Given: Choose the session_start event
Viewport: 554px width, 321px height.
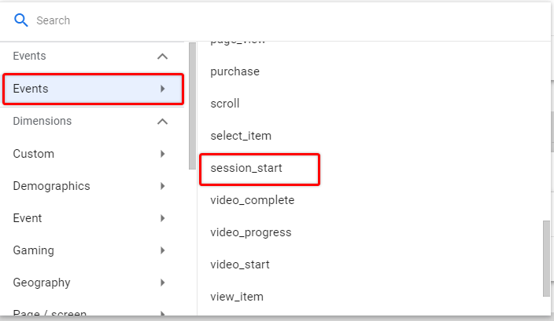Looking at the screenshot, I should pos(246,168).
